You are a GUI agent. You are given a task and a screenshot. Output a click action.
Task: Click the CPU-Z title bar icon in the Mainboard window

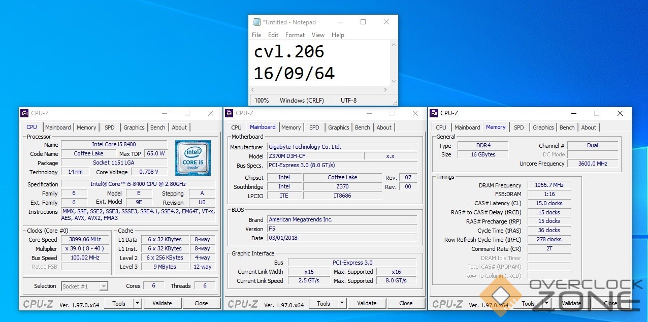(x=229, y=113)
